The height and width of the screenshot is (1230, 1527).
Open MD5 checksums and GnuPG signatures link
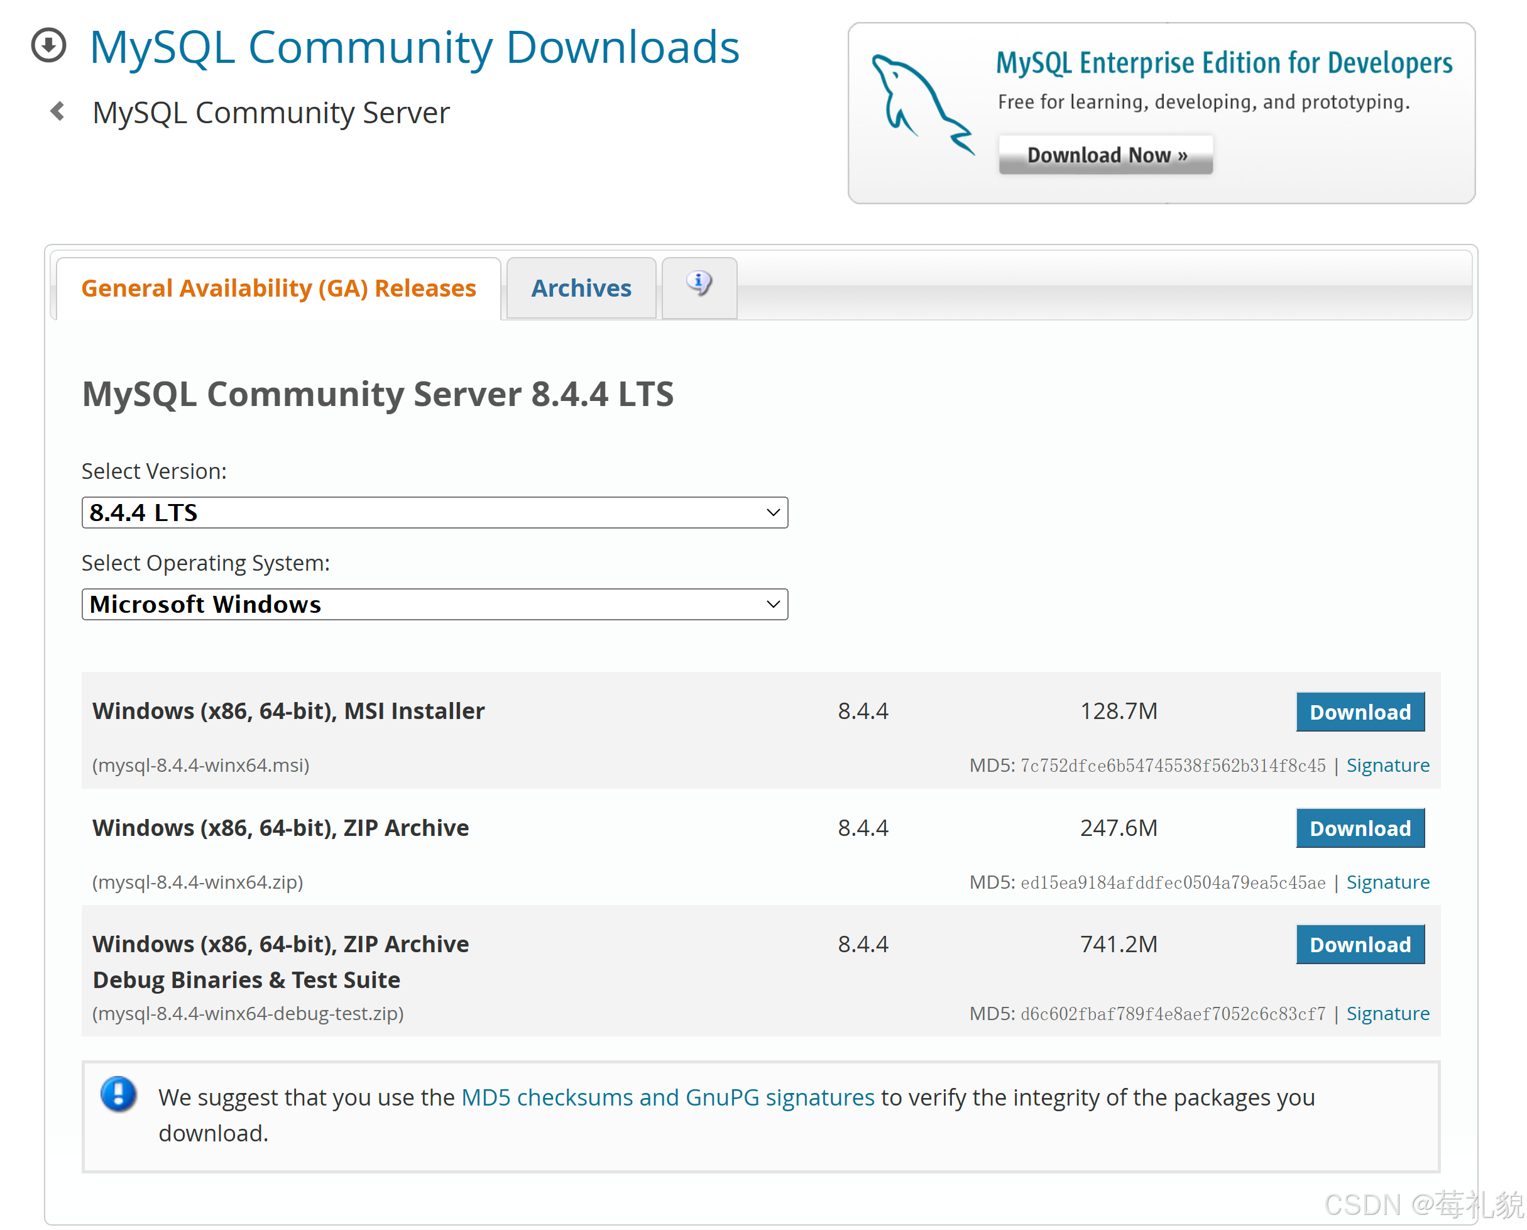pyautogui.click(x=667, y=1097)
